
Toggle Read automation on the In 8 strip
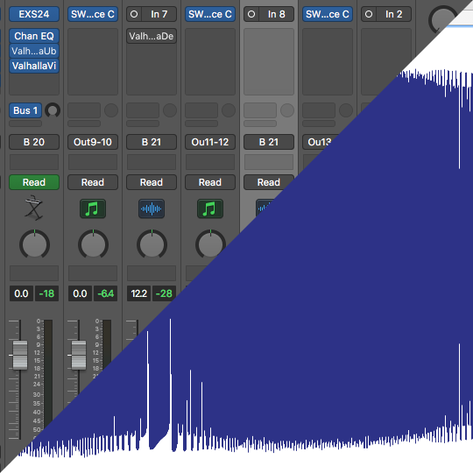[x=268, y=182]
